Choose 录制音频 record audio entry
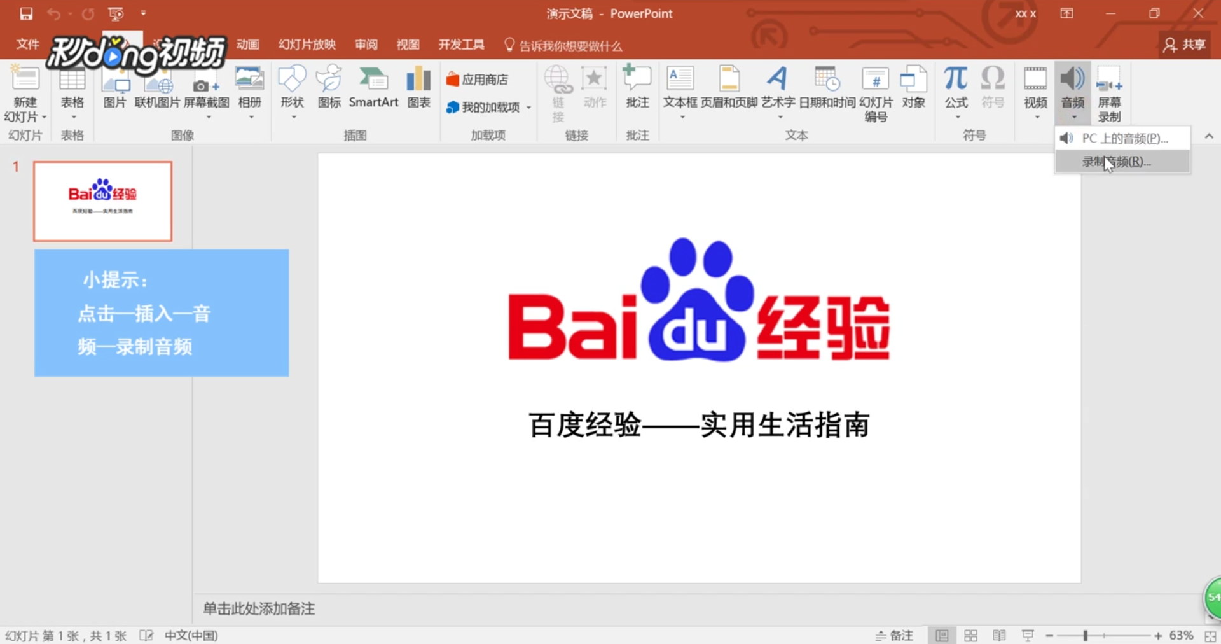1221x644 pixels. point(1123,162)
